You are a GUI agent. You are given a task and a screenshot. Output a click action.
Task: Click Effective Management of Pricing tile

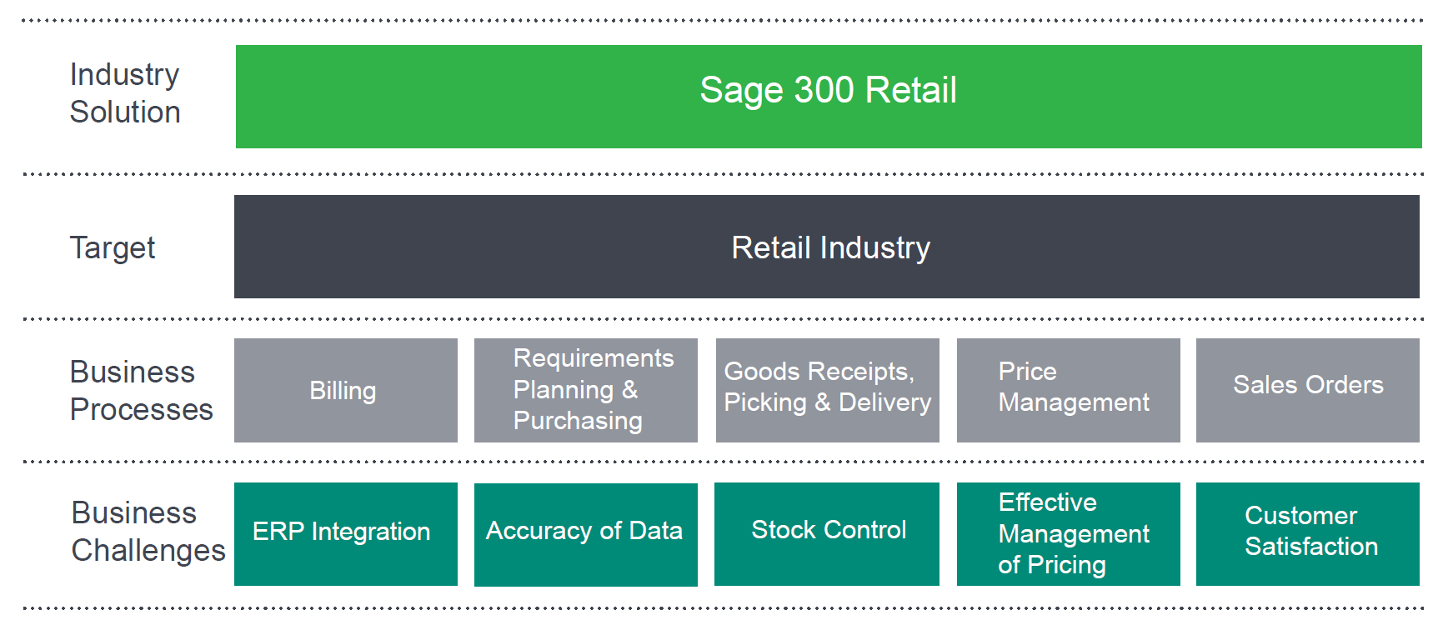pyautogui.click(x=1069, y=534)
